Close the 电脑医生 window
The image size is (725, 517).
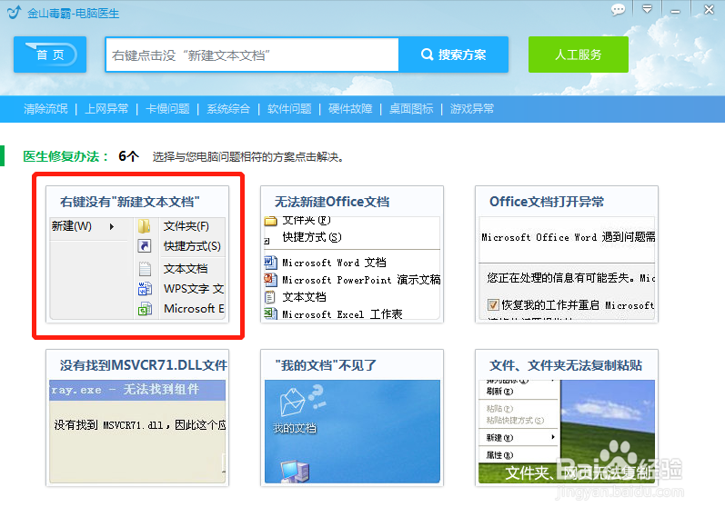coord(709,9)
